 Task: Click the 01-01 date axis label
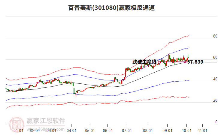[18, 131]
